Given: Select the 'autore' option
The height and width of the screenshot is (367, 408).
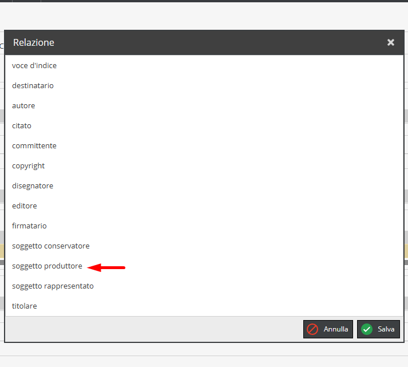Looking at the screenshot, I should tap(23, 106).
